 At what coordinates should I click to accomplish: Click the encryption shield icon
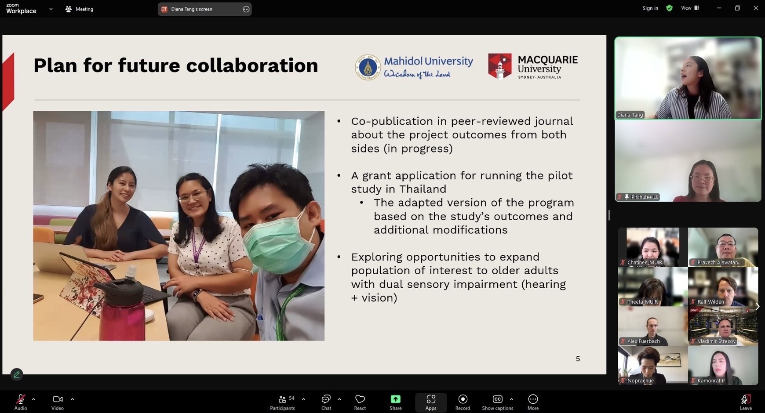[x=669, y=8]
